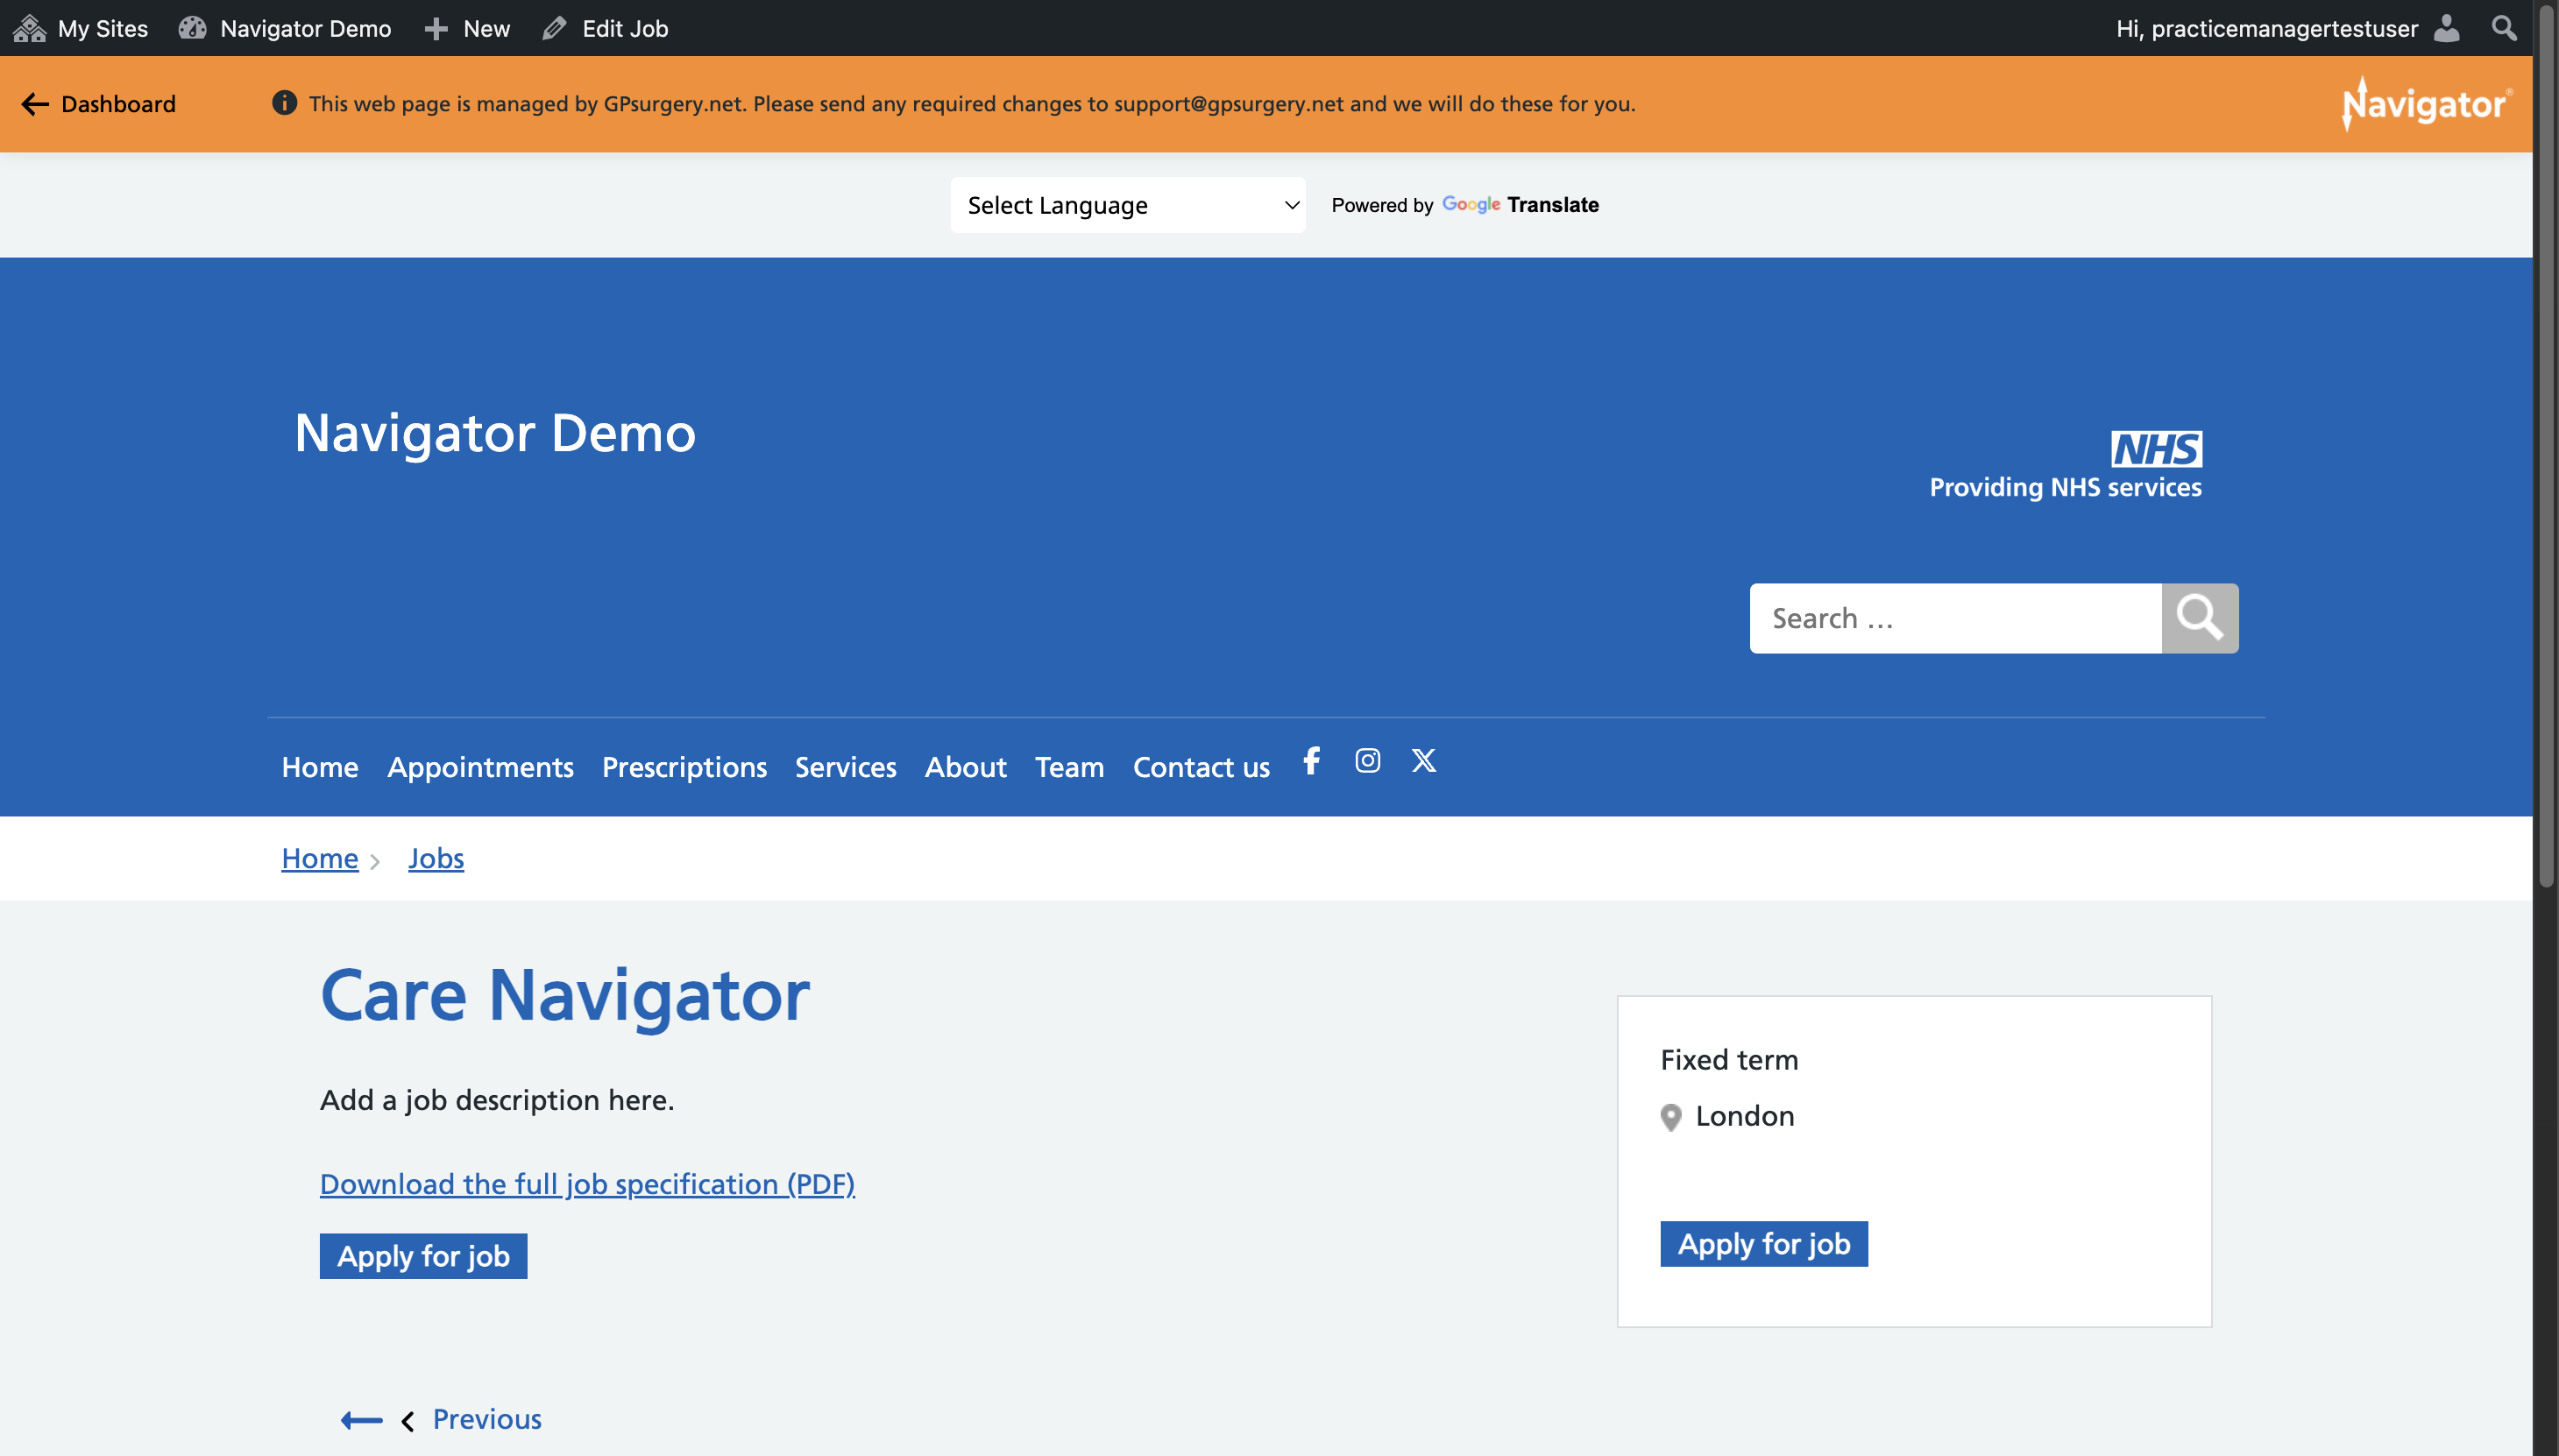Image resolution: width=2559 pixels, height=1456 pixels.
Task: Click the info icon in orange banner
Action: [x=284, y=103]
